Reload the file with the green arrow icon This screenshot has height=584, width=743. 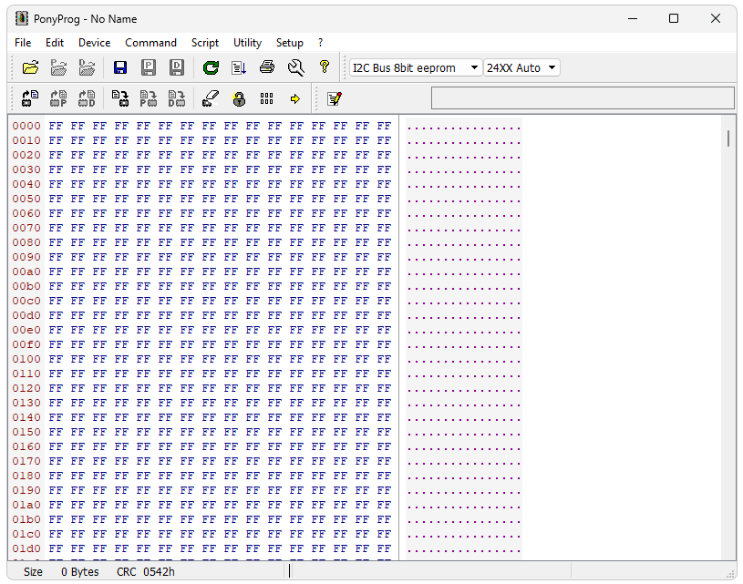[211, 67]
